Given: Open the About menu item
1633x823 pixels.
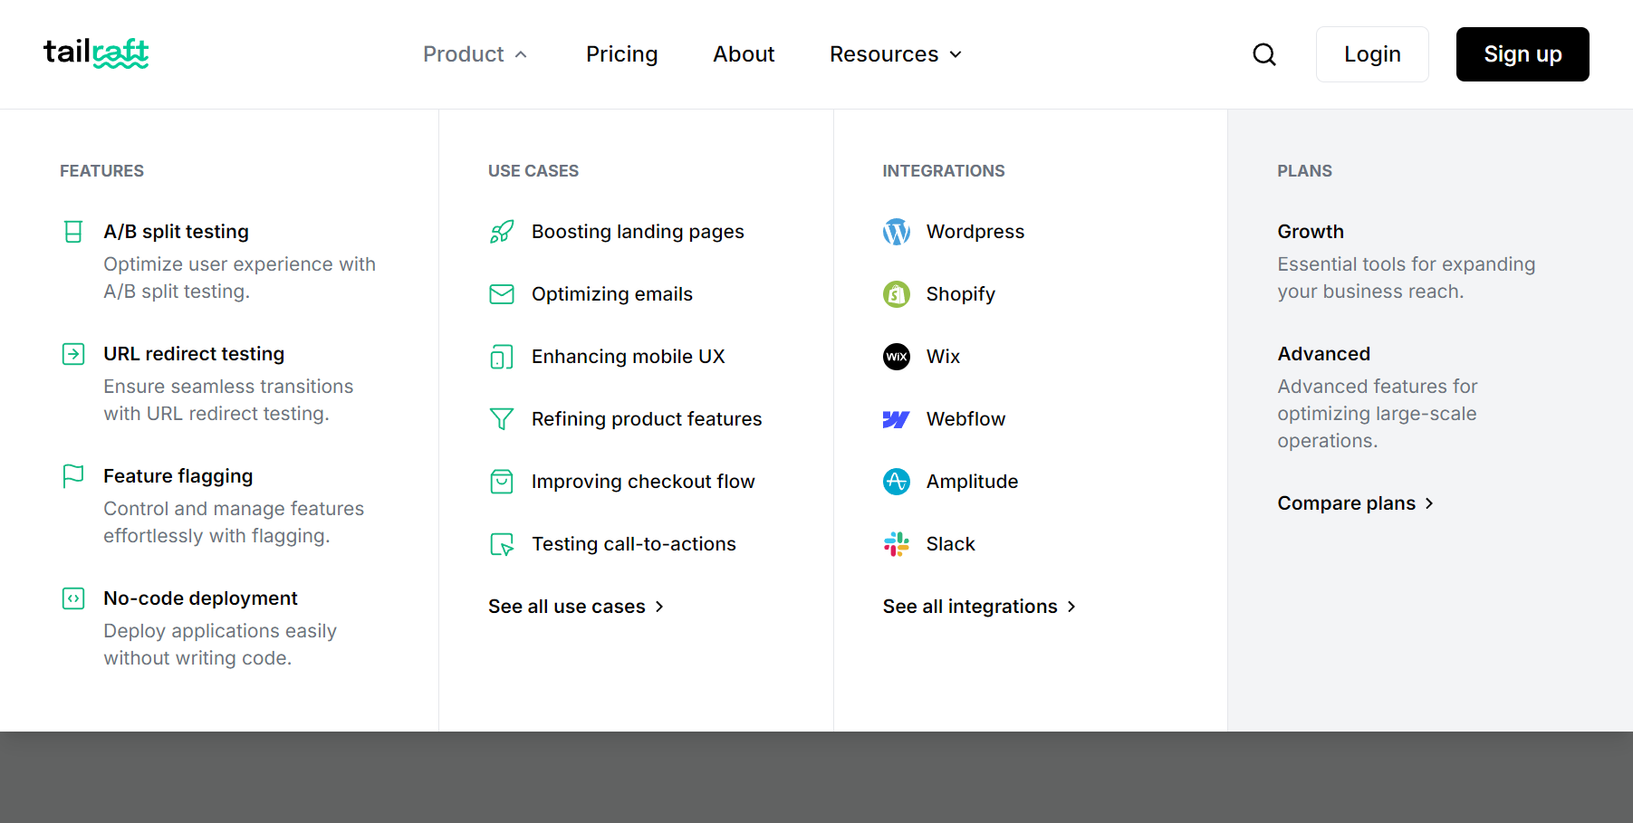Looking at the screenshot, I should click(x=744, y=54).
